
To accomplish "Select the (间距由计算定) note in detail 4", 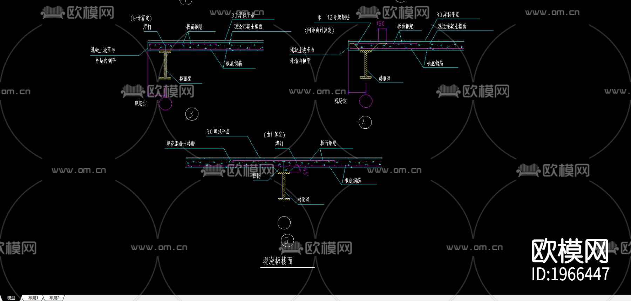I will coord(319,30).
